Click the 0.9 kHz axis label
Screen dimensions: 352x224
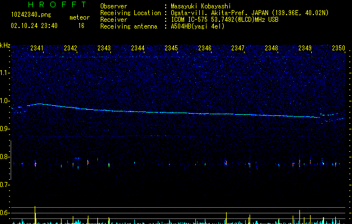coord(4,129)
